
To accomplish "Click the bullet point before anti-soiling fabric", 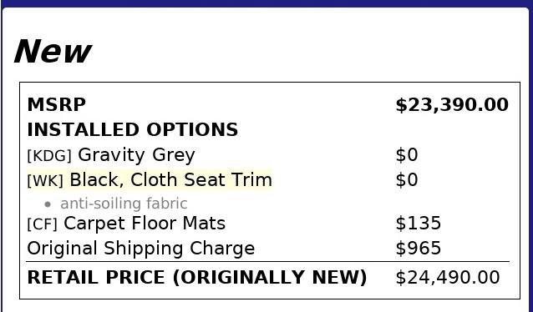I will (48, 204).
